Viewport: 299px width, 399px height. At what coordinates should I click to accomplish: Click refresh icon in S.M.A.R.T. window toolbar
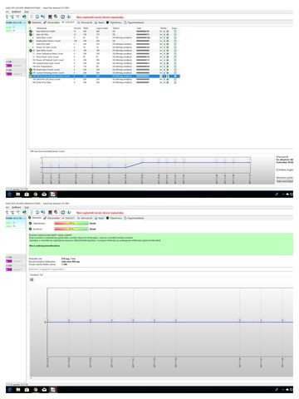tap(37, 17)
